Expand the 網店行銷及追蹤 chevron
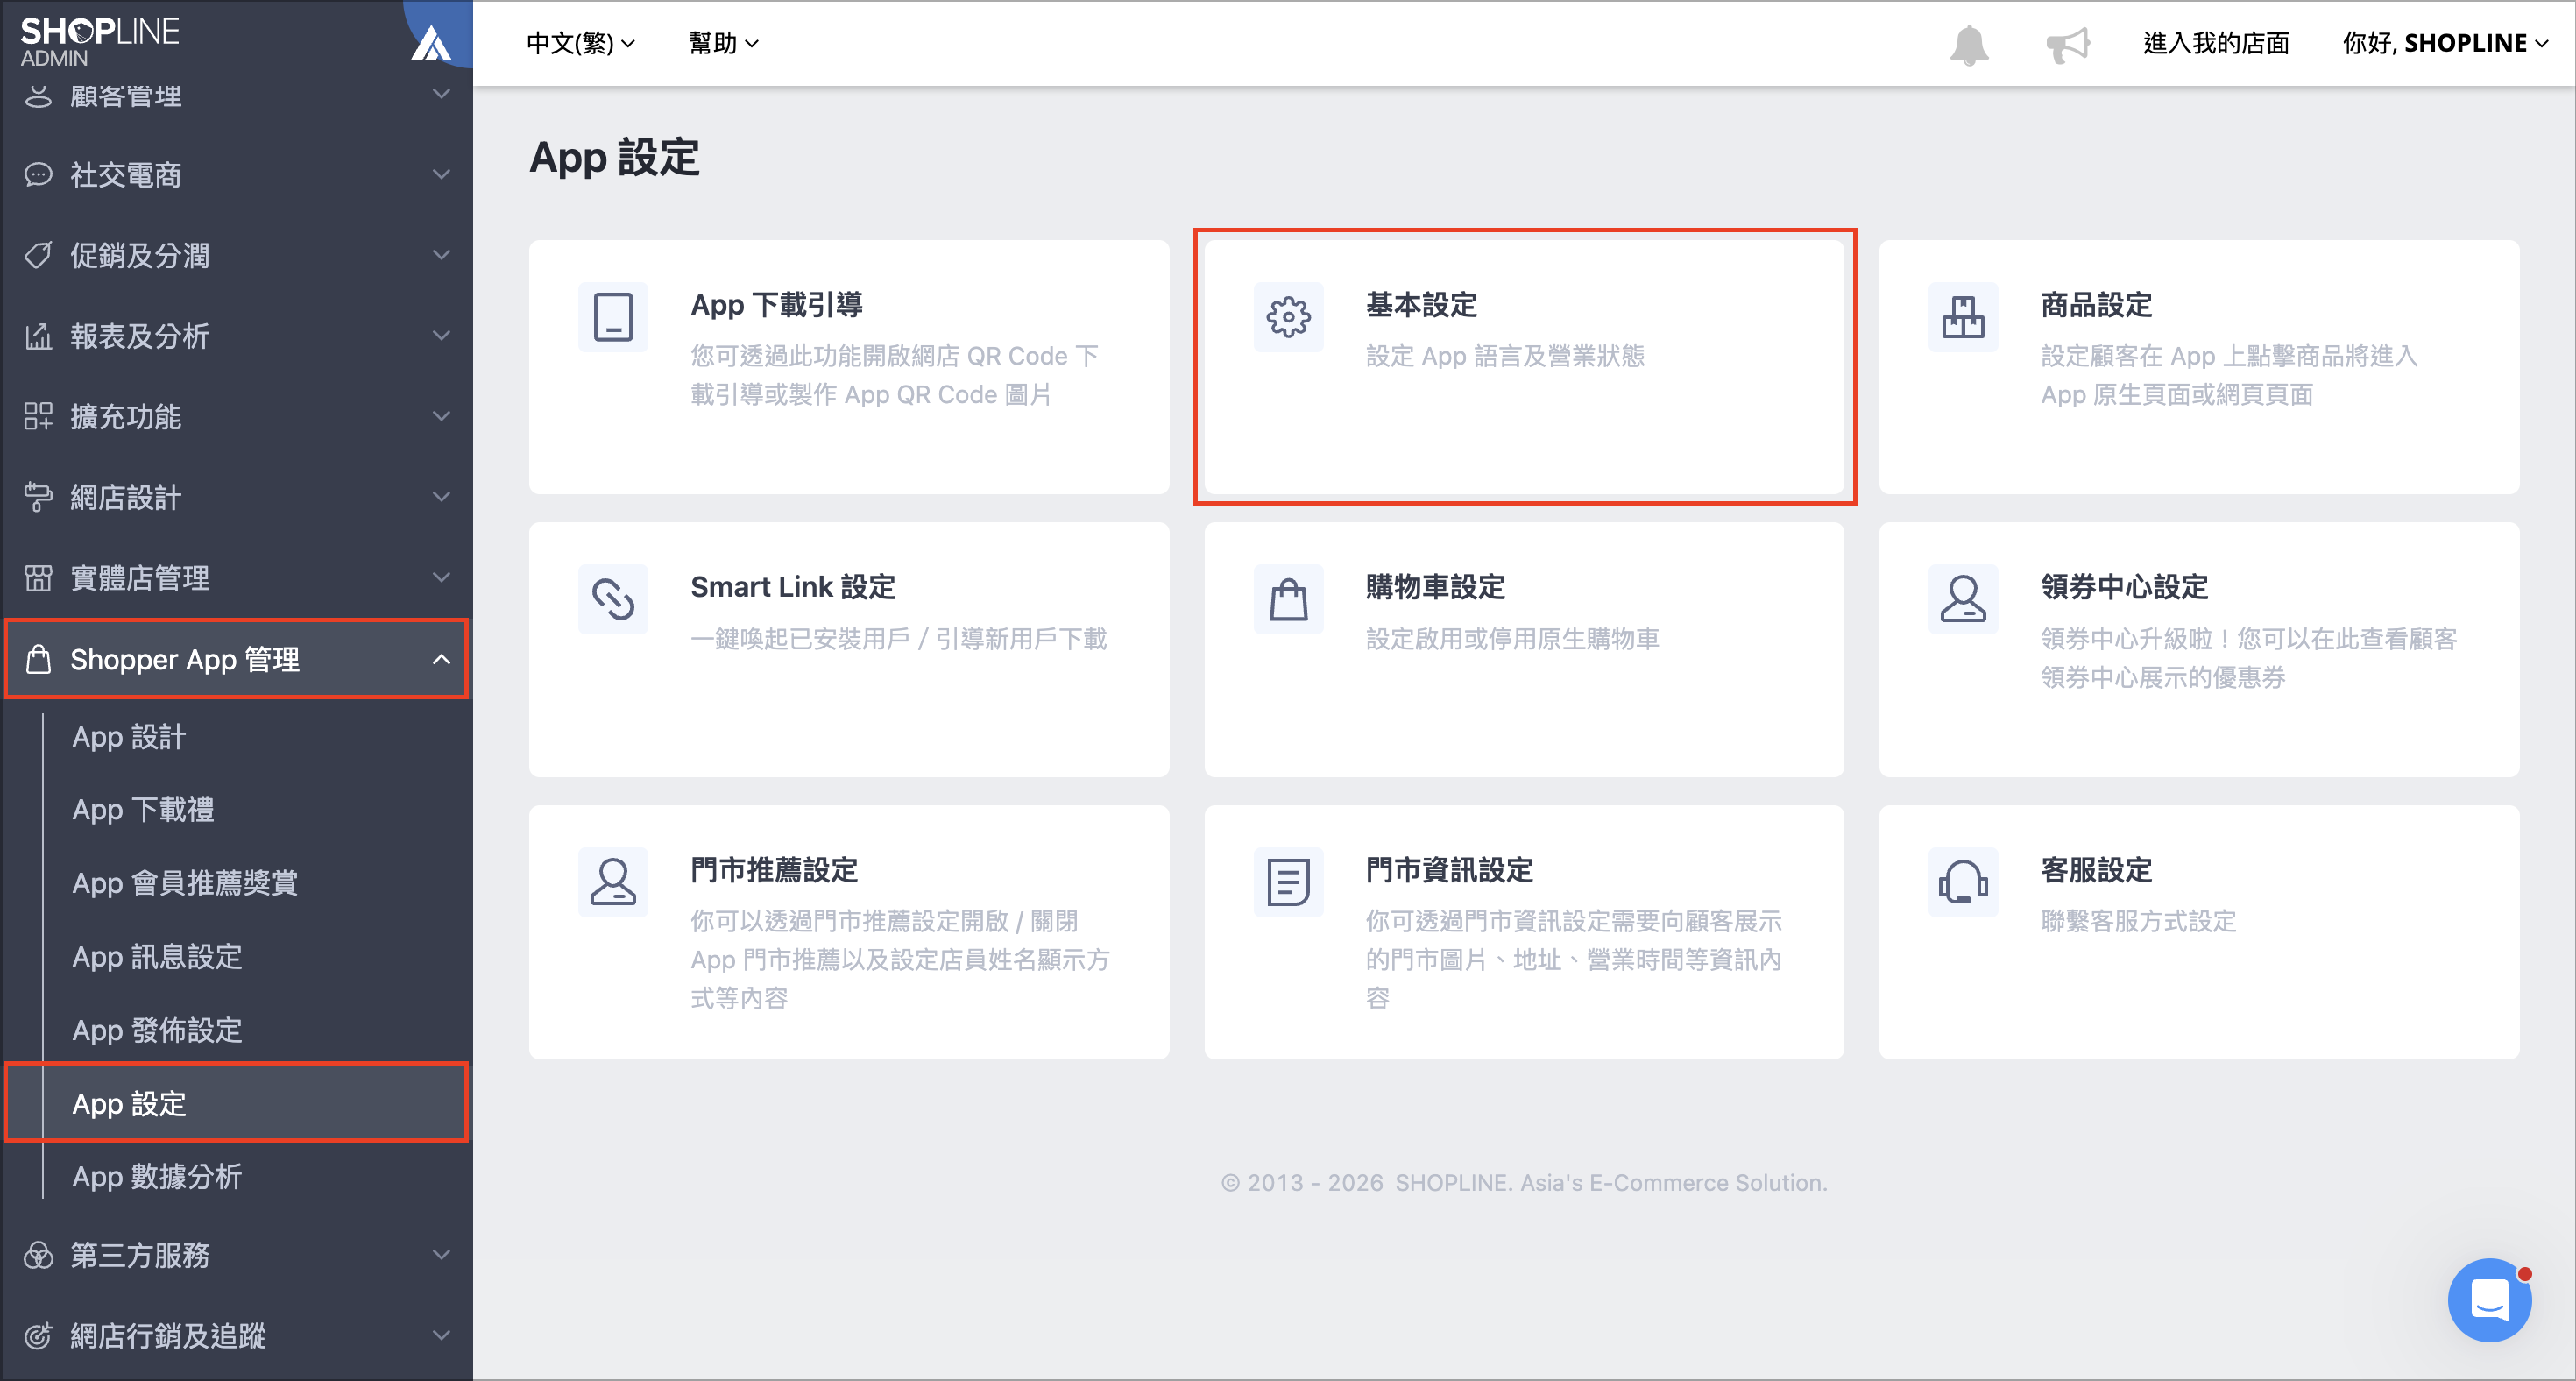Image resolution: width=2576 pixels, height=1381 pixels. 441,1336
